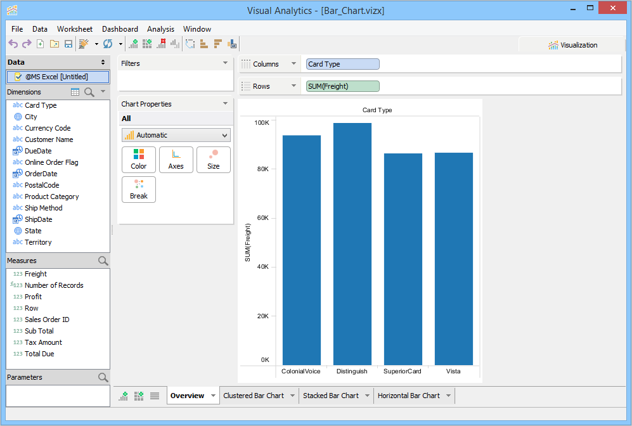Click the refresh data icon
Image resolution: width=632 pixels, height=426 pixels.
[x=108, y=44]
